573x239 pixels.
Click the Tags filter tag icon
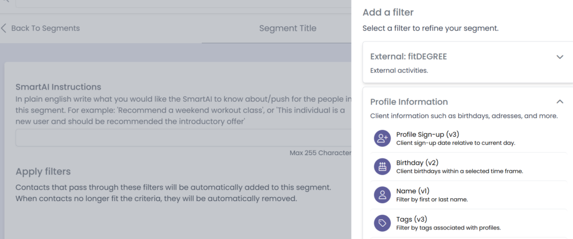tap(383, 223)
